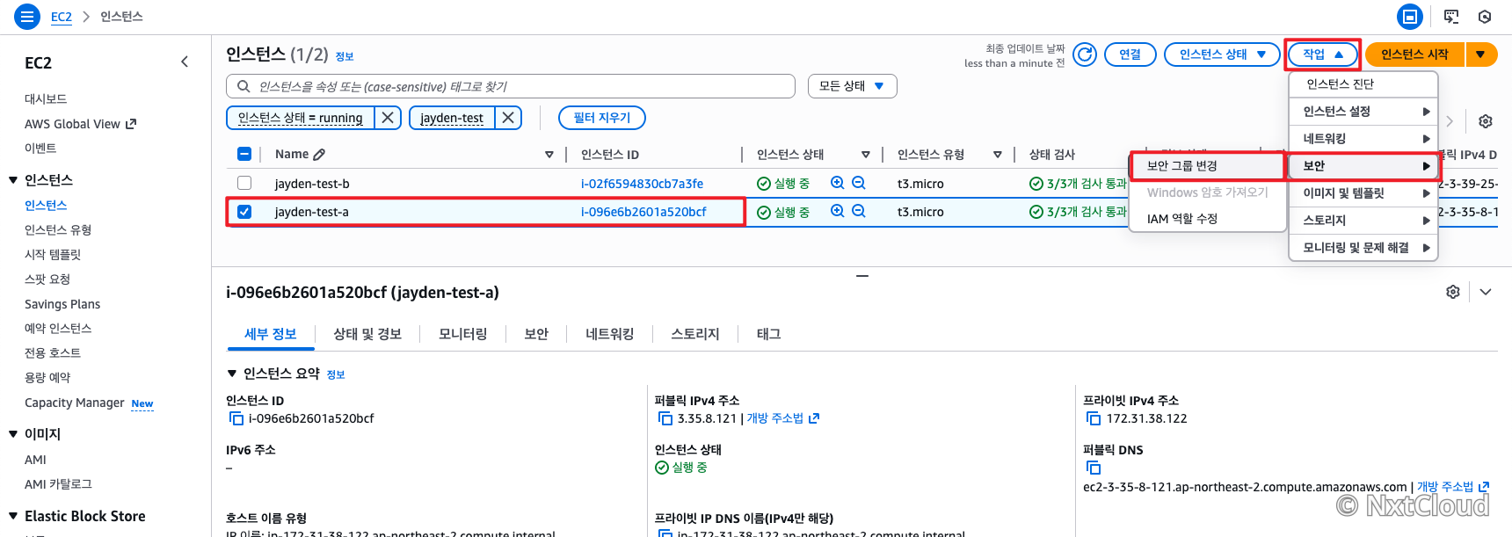The height and width of the screenshot is (537, 1512).
Task: Toggle the select-all instances checkbox
Action: click(x=244, y=154)
